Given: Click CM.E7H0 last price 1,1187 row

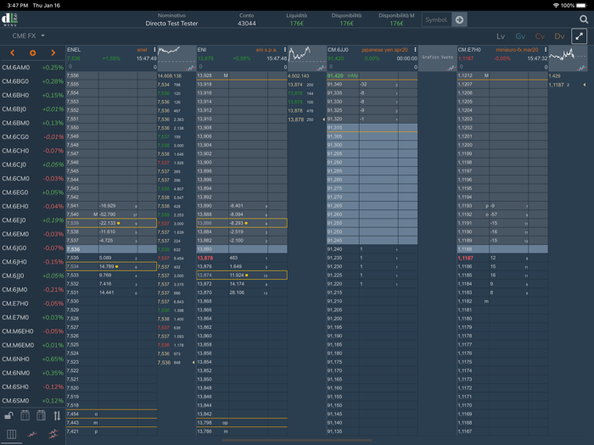Looking at the screenshot, I should (x=502, y=258).
